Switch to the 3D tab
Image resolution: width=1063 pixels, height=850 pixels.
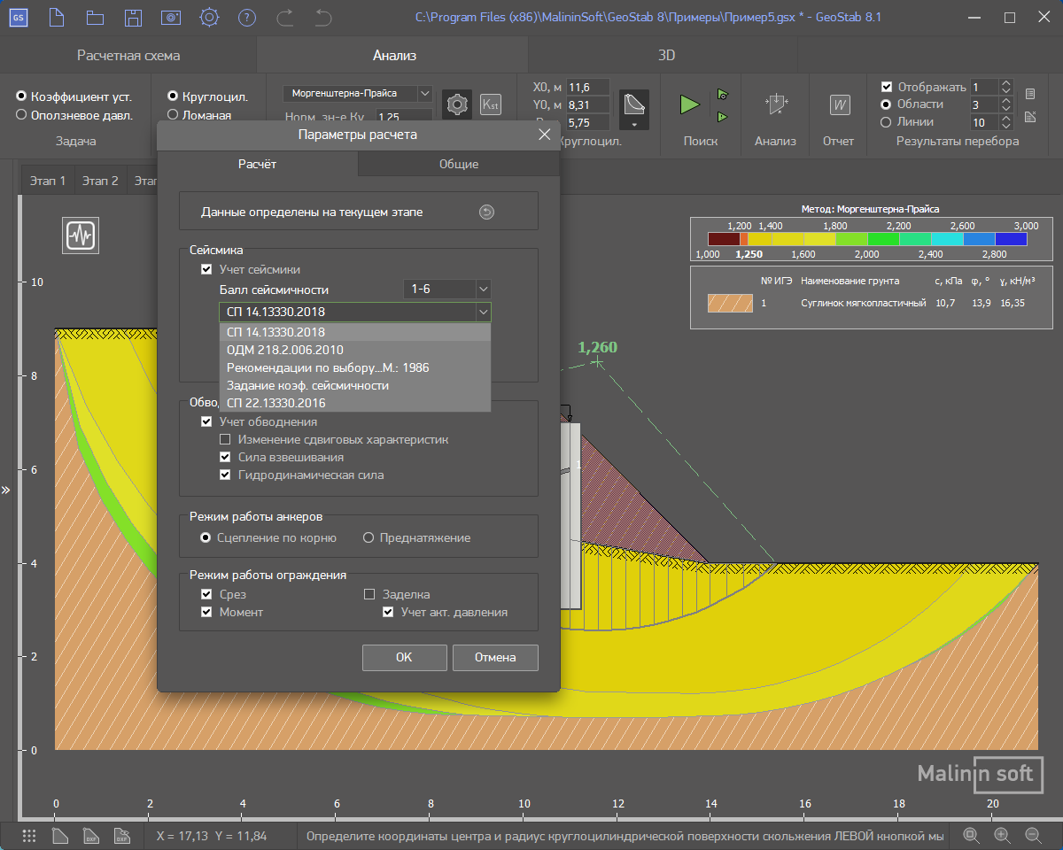[667, 55]
